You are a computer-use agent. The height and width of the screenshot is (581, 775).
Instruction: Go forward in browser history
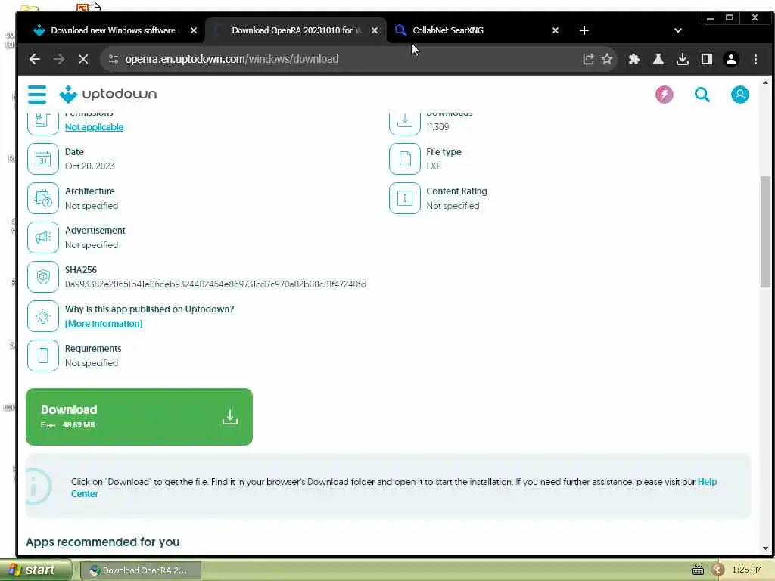(59, 59)
